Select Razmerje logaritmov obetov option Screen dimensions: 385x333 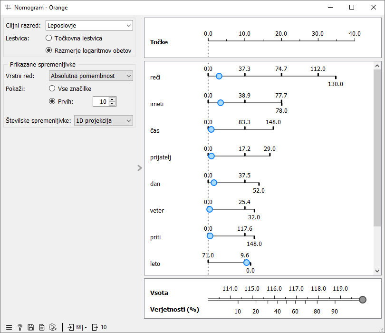pyautogui.click(x=48, y=50)
